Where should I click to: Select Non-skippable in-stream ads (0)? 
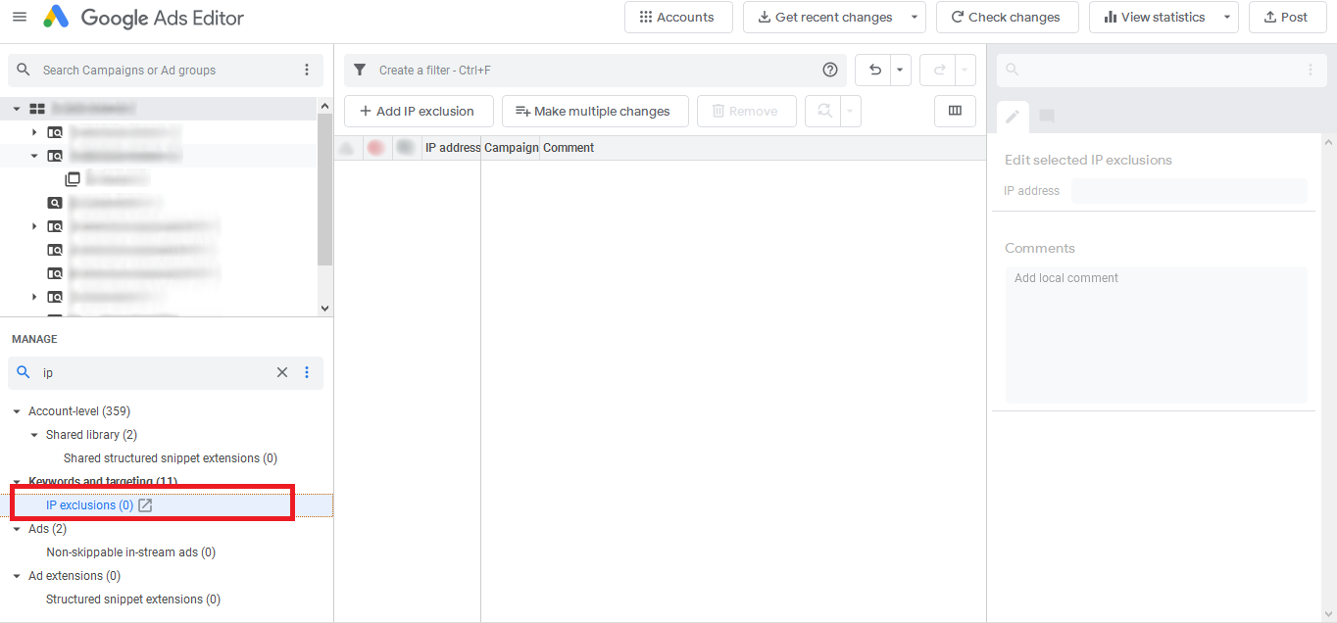(131, 552)
